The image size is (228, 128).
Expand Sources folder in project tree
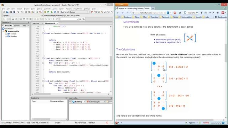(x=6, y=34)
